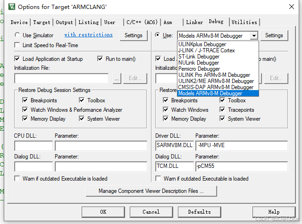Viewport: 302px width, 224px height.
Task: Switch to the Asm tab
Action: [172, 22]
